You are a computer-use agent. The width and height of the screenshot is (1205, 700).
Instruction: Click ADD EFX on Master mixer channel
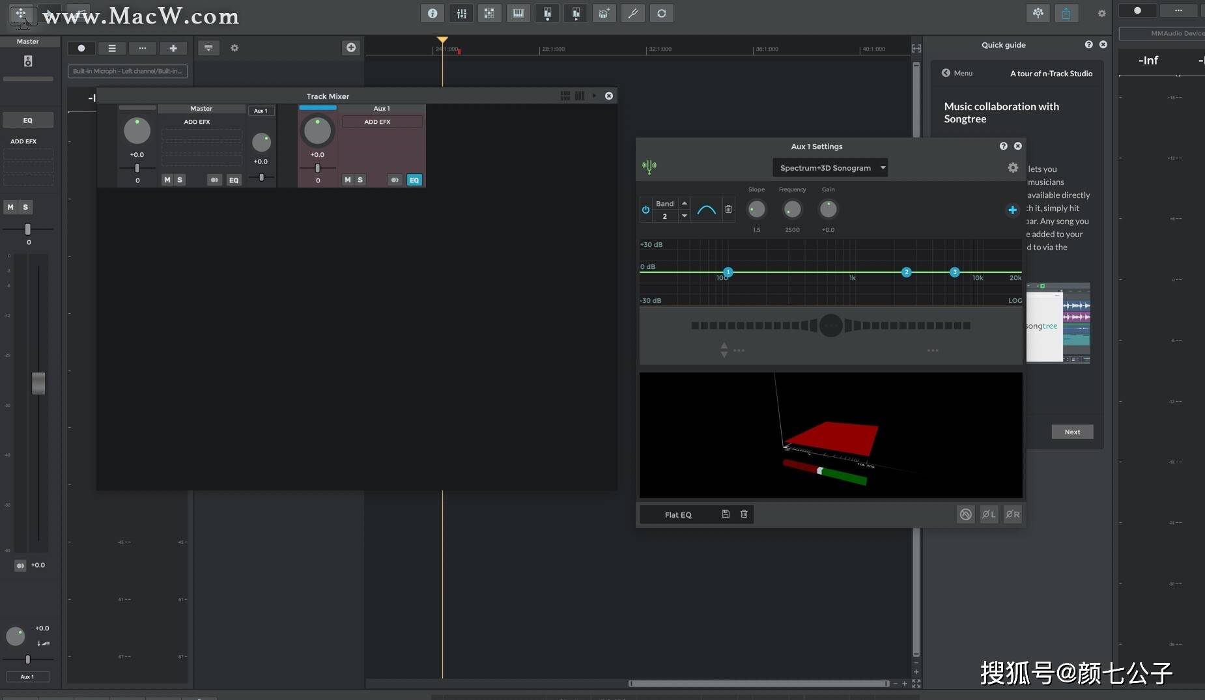197,122
